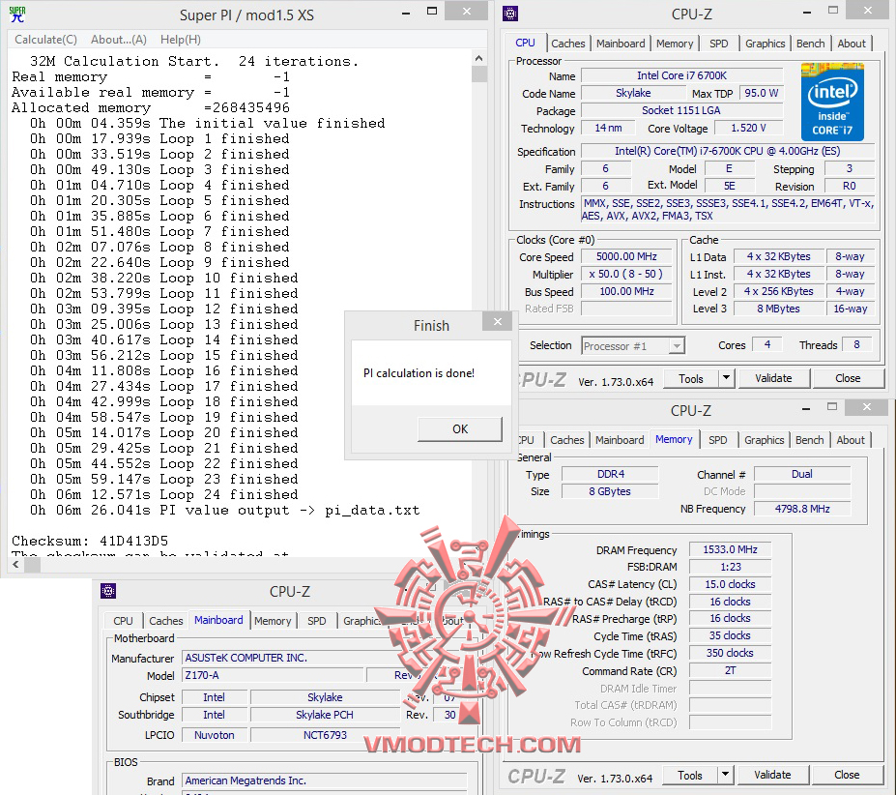
Task: Open the Calculate(C) menu
Action: (45, 40)
